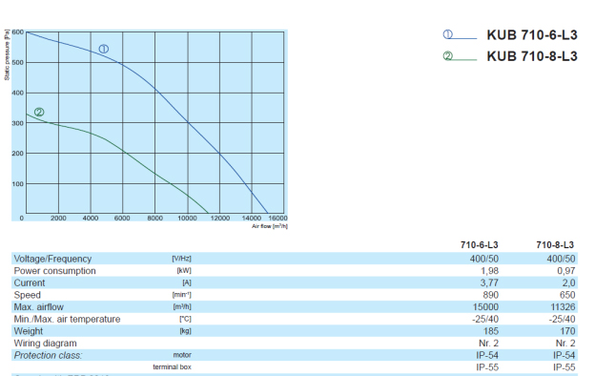Click the 600 tick on static pressure axis

18,32
